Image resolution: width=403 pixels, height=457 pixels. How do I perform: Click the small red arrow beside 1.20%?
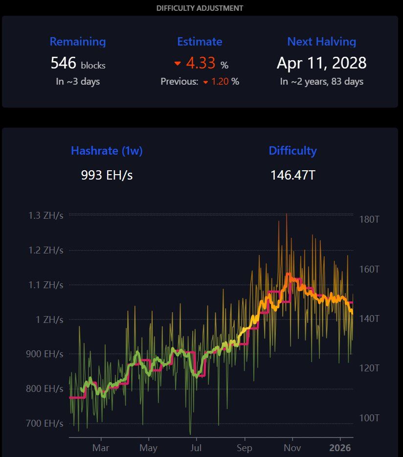coord(205,82)
